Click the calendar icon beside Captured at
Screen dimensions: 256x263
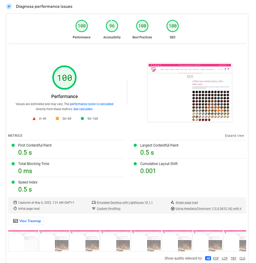point(15,202)
